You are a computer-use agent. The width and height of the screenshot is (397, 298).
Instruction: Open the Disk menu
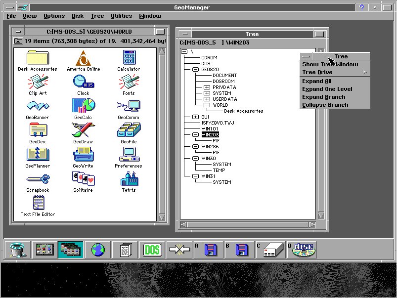(78, 16)
